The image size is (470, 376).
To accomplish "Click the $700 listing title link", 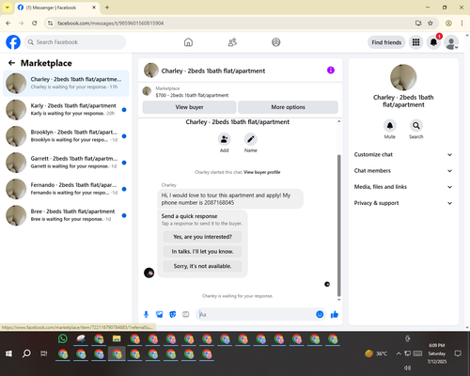I will [192, 95].
